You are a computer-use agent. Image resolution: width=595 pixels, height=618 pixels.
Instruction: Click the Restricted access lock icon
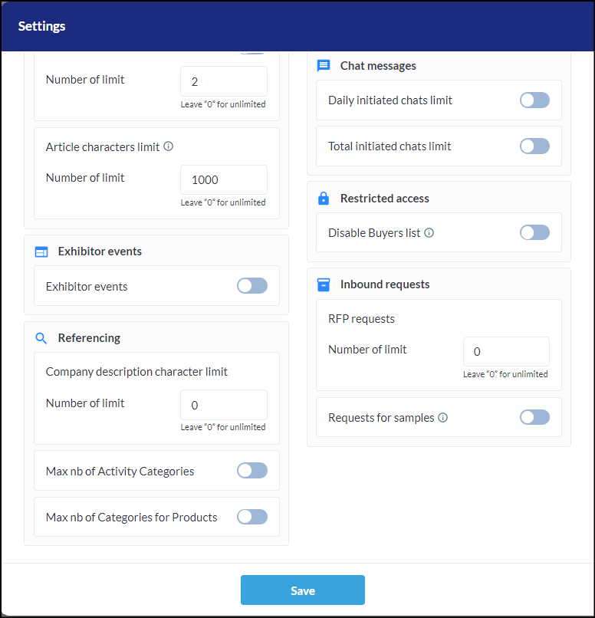click(x=323, y=199)
